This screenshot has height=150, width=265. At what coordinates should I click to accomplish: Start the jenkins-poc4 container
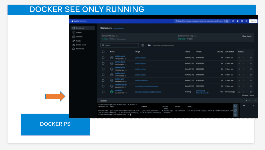[239, 64]
